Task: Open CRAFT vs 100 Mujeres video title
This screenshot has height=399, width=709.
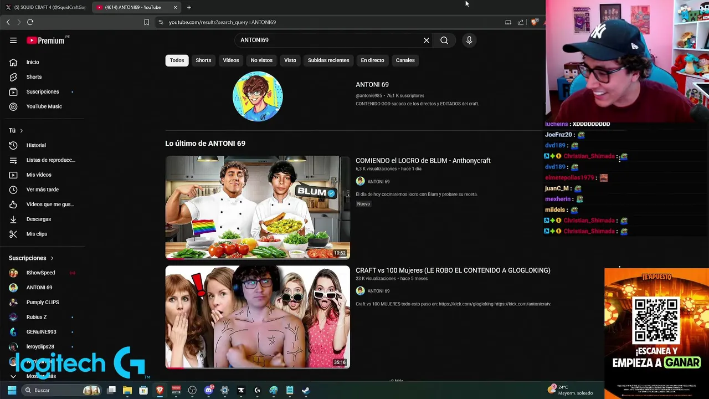Action: tap(453, 270)
